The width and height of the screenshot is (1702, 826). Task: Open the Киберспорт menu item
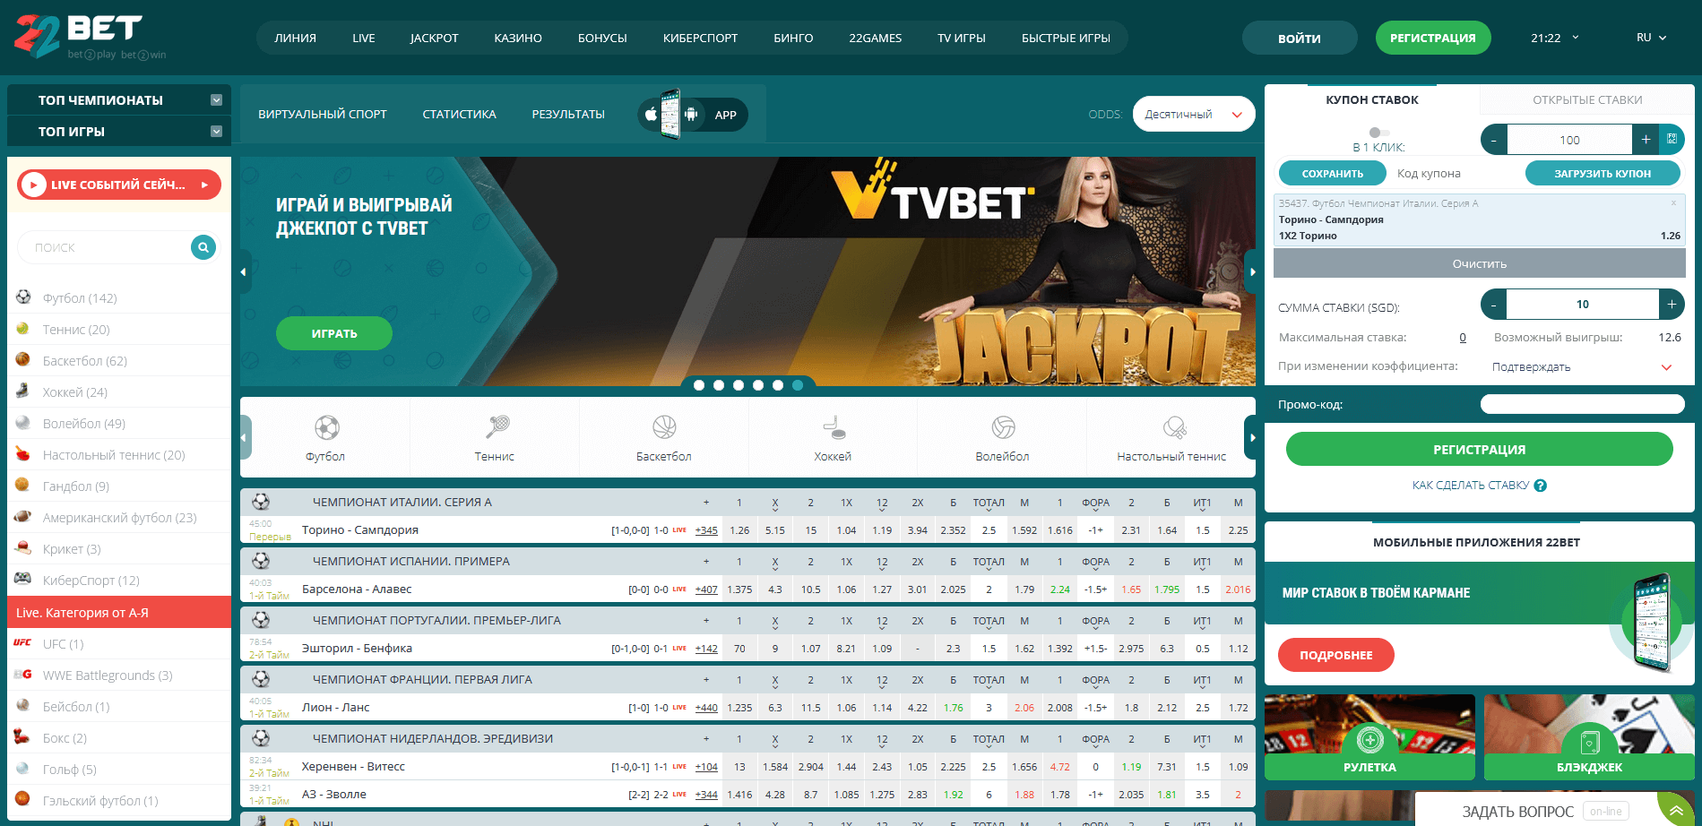click(x=700, y=38)
